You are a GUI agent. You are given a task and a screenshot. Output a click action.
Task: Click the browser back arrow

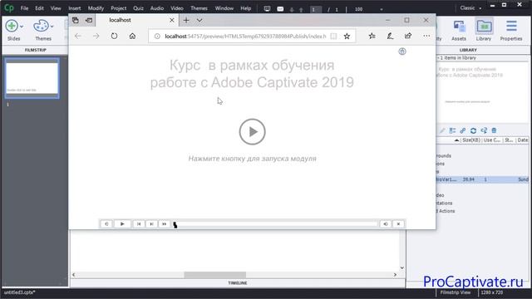pyautogui.click(x=78, y=36)
